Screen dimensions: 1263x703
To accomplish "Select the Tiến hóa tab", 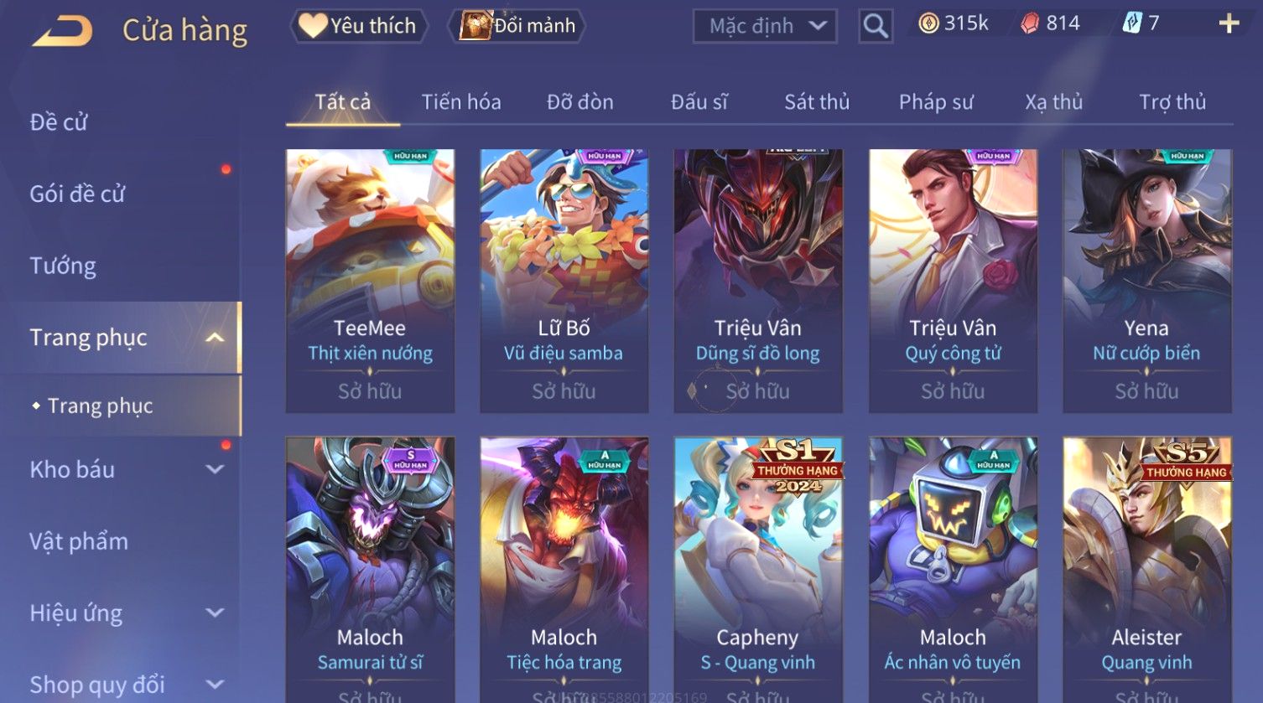I will 461,102.
